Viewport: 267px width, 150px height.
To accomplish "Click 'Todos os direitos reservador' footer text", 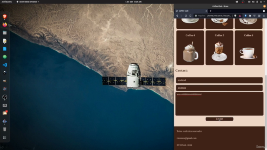I will [x=189, y=131].
